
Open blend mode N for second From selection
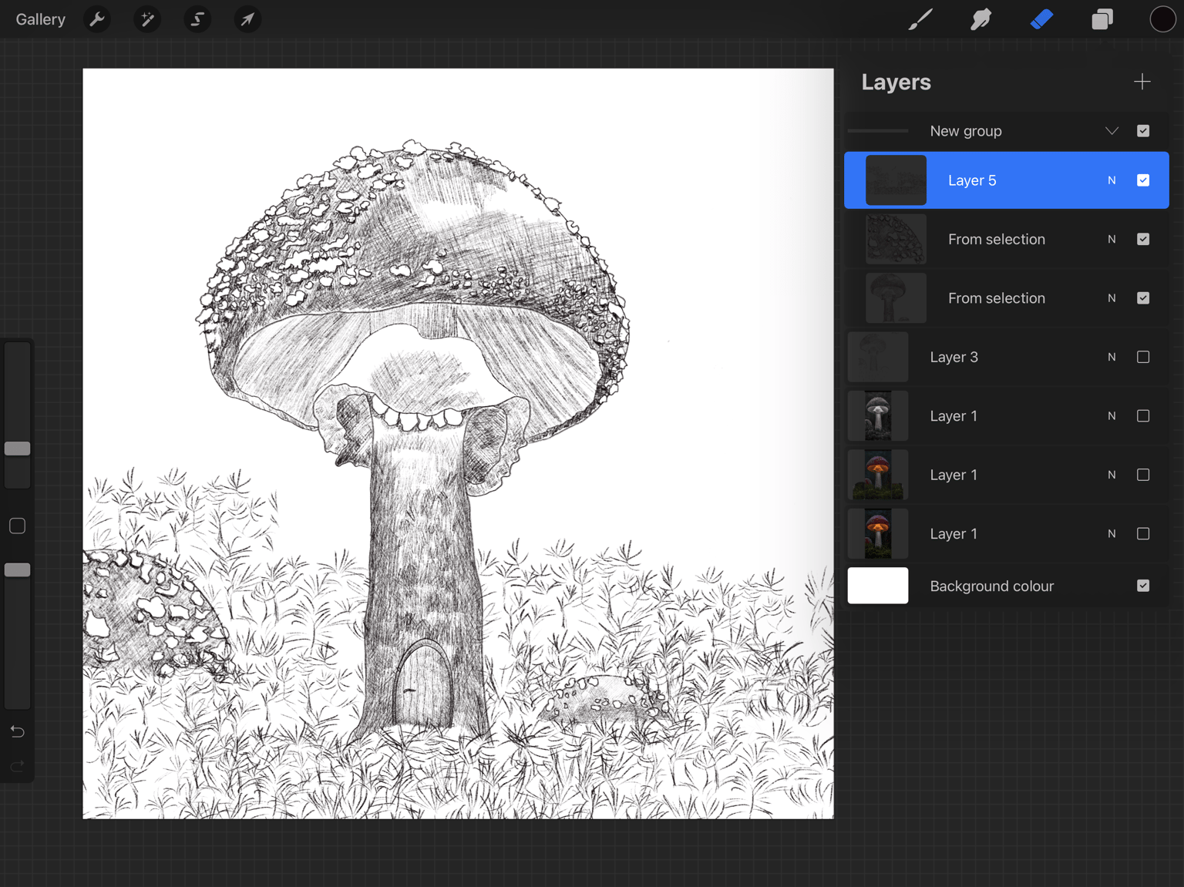point(1112,298)
